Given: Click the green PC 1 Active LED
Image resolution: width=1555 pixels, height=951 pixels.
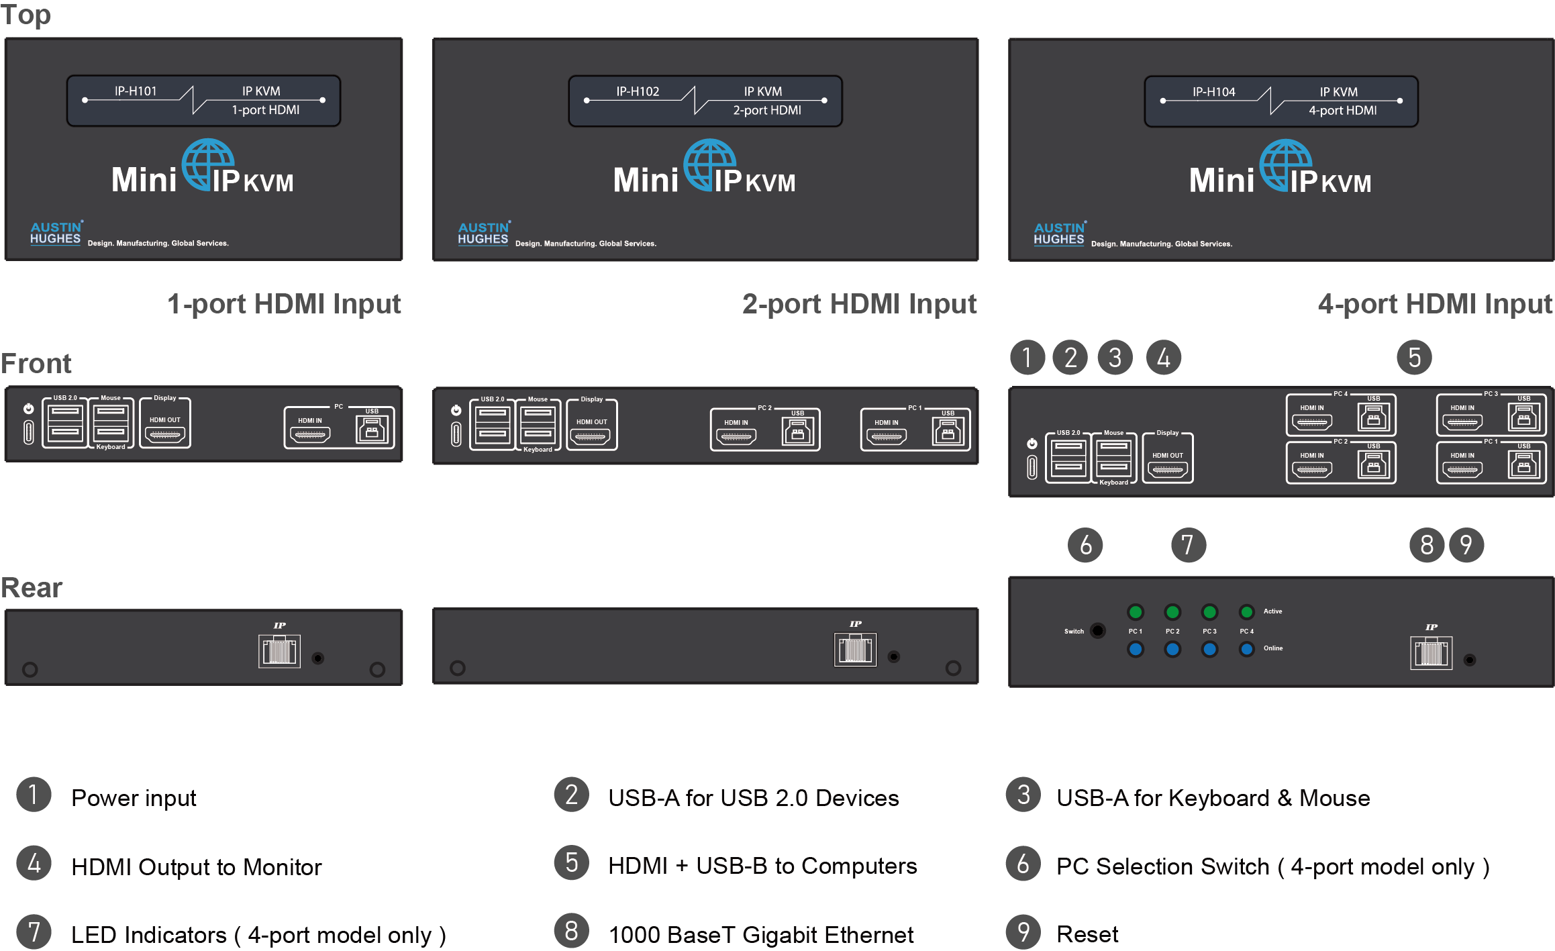Looking at the screenshot, I should pos(1136,611).
